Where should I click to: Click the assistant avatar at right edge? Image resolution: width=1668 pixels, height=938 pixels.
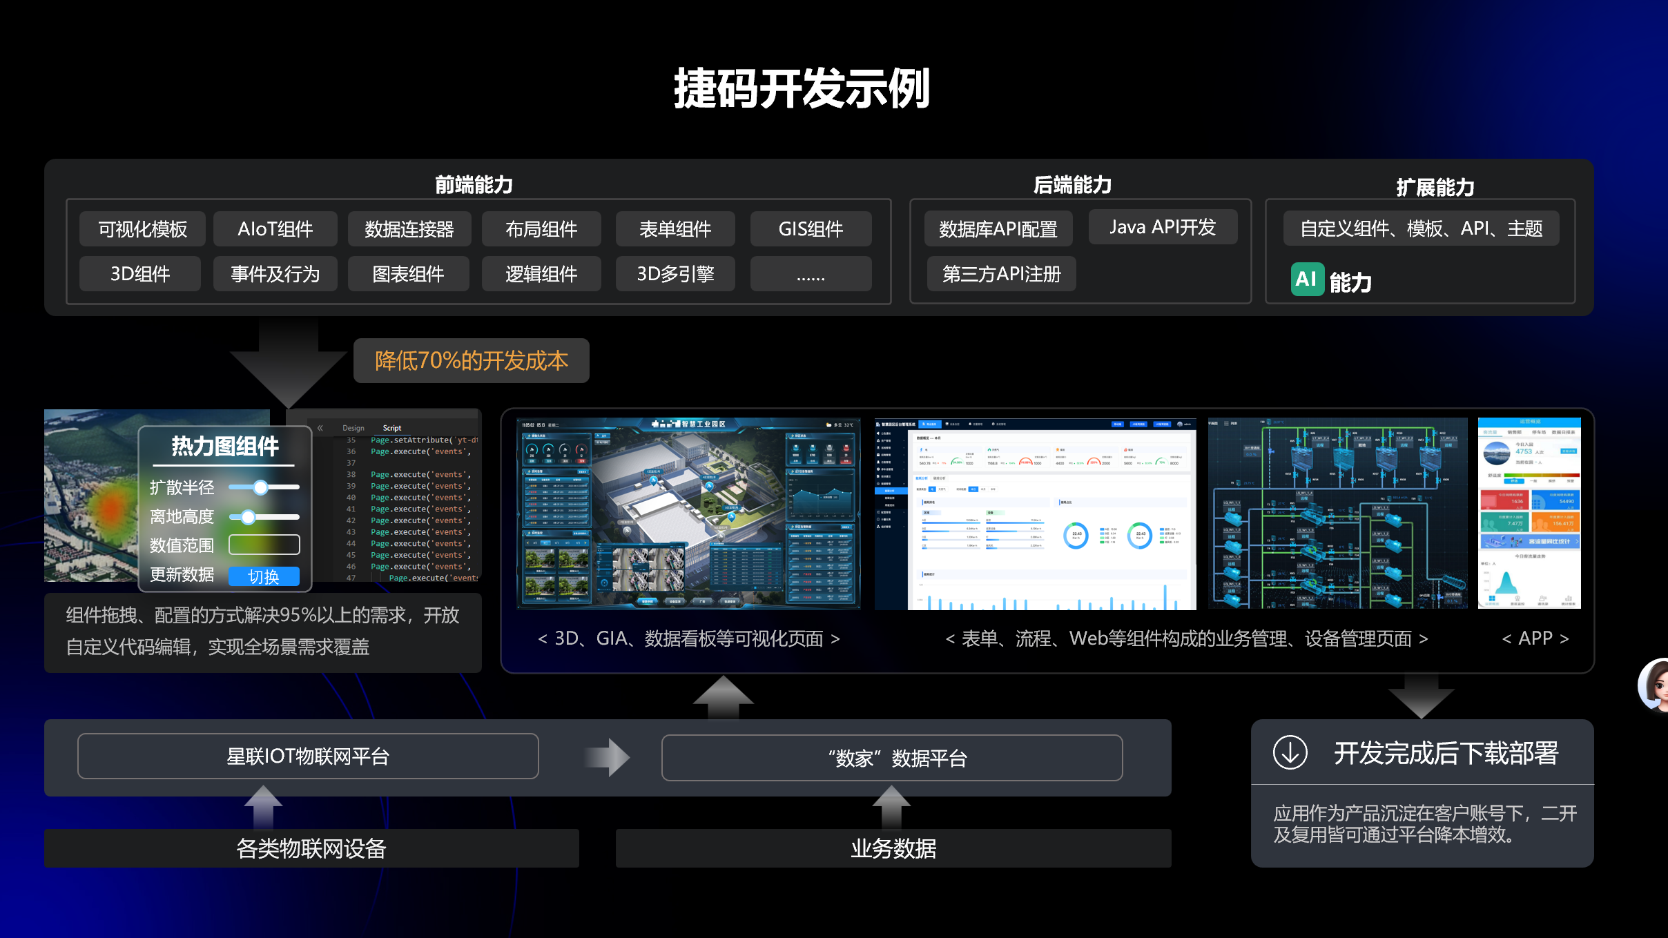[1656, 684]
